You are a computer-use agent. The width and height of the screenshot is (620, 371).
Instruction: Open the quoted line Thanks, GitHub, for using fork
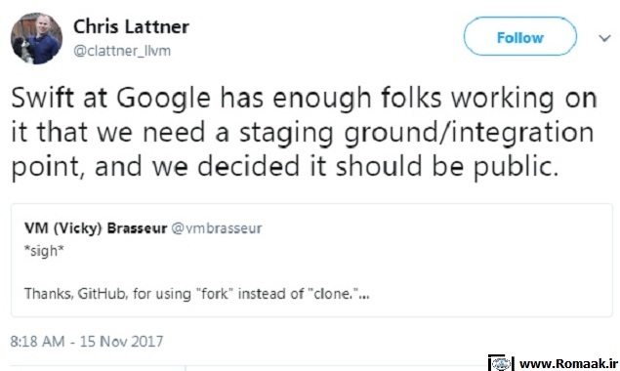(196, 294)
